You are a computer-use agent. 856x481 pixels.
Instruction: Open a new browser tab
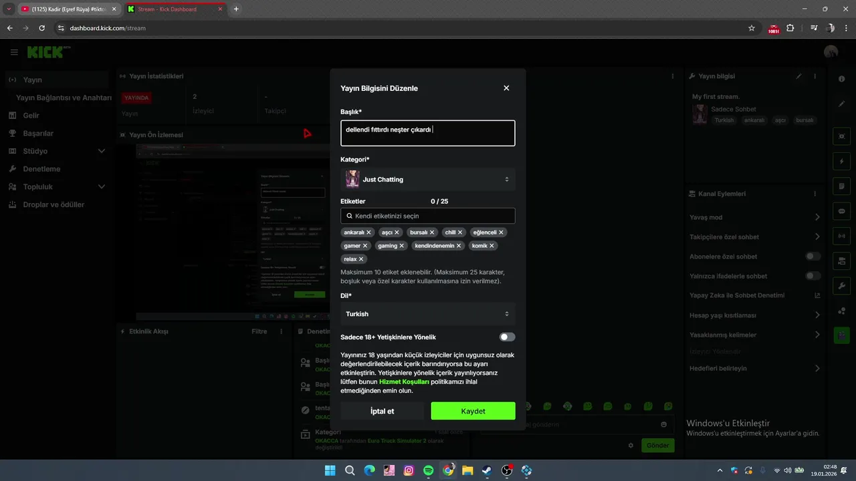(x=236, y=9)
